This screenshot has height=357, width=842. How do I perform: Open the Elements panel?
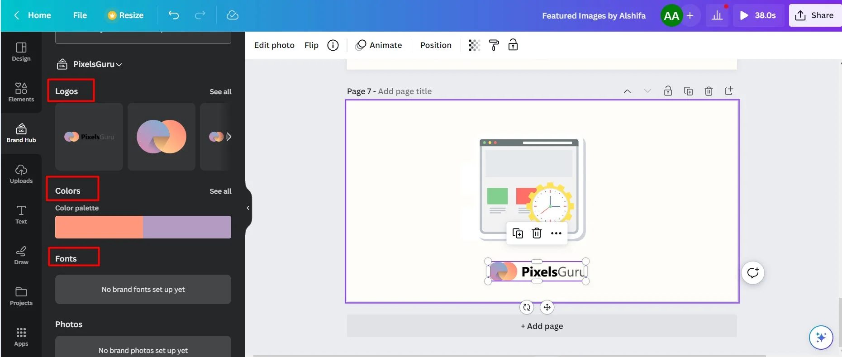coord(21,92)
